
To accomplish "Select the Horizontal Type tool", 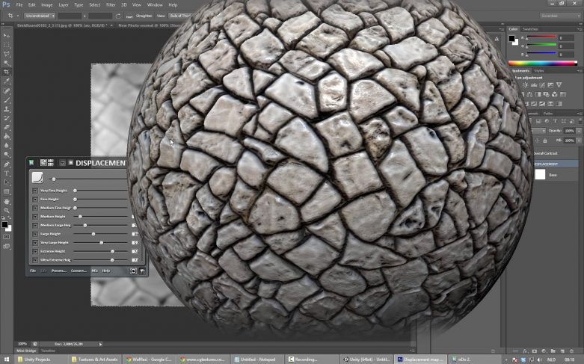I will pyautogui.click(x=7, y=173).
